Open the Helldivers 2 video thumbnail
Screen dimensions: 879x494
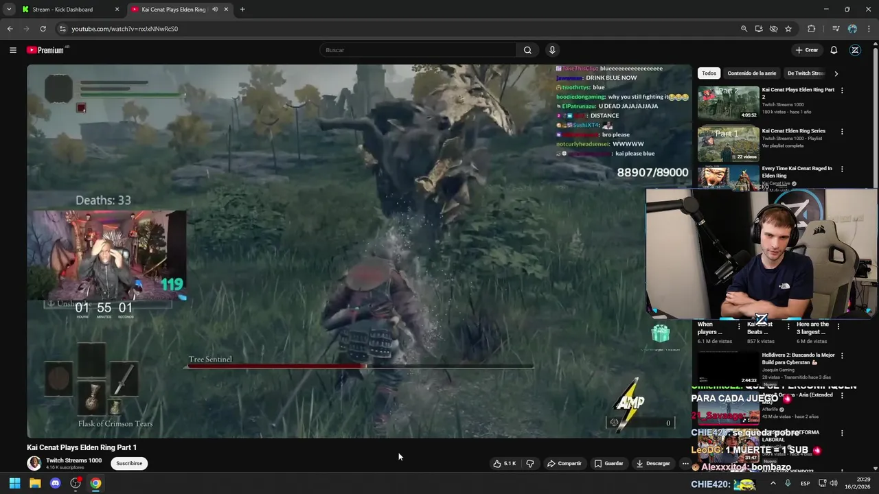click(729, 368)
